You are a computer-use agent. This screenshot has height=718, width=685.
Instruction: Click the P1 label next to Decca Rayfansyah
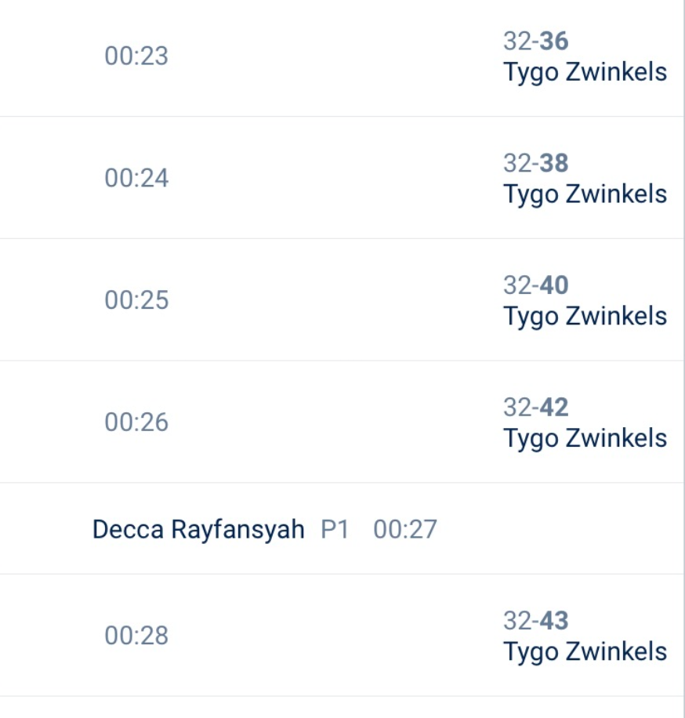click(x=335, y=530)
